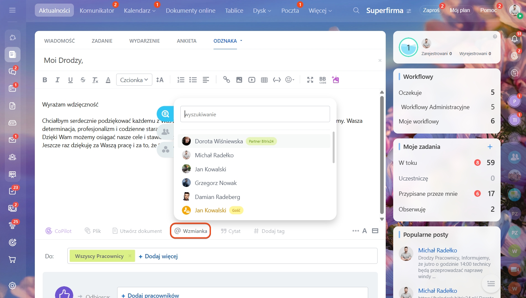The width and height of the screenshot is (526, 298).
Task: Click the Wzmianka mention button
Action: pyautogui.click(x=191, y=231)
